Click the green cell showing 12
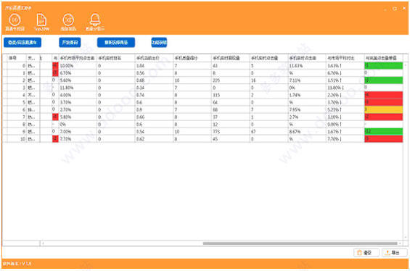This screenshot has height=271, width=410. point(384,132)
